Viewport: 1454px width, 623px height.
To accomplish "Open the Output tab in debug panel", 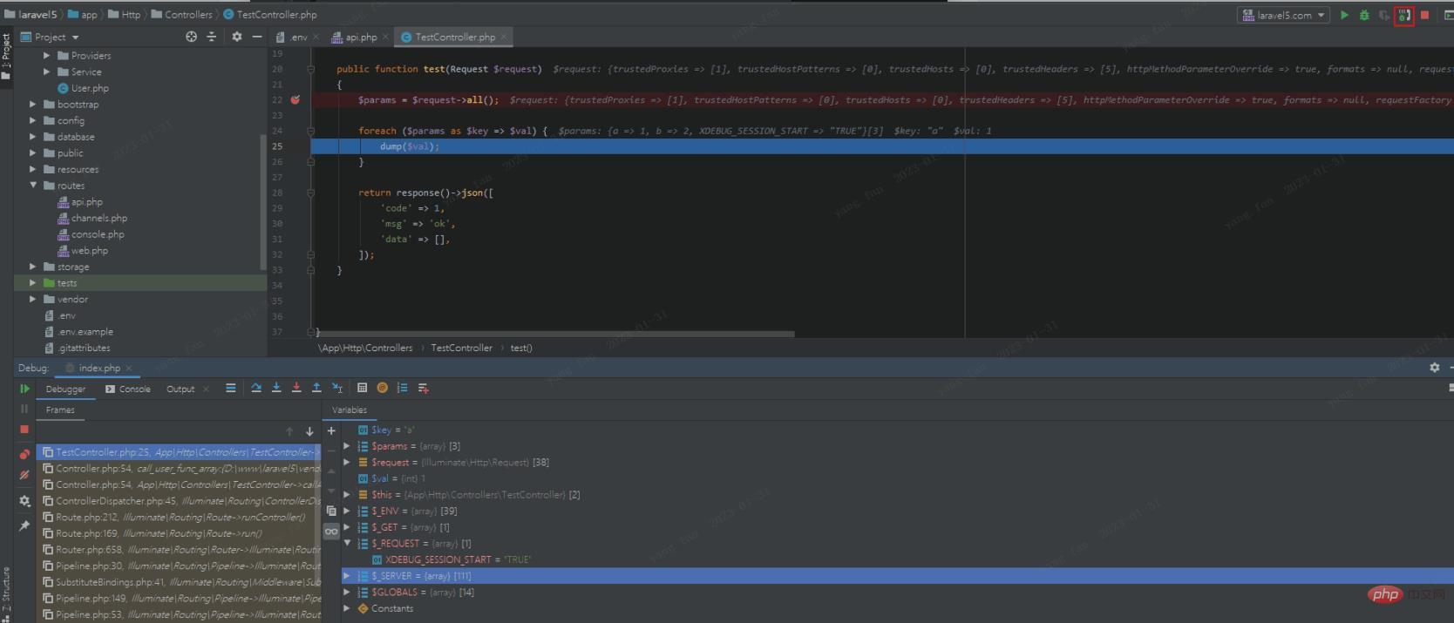I will pyautogui.click(x=180, y=389).
